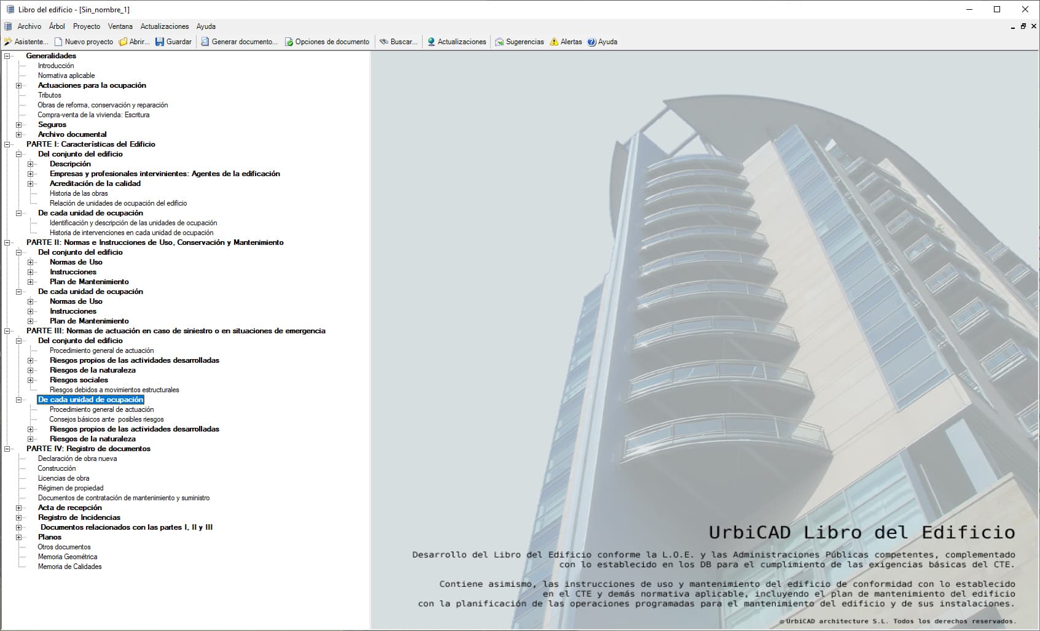Select Historia de las obras item
This screenshot has height=631, width=1040.
tap(79, 193)
